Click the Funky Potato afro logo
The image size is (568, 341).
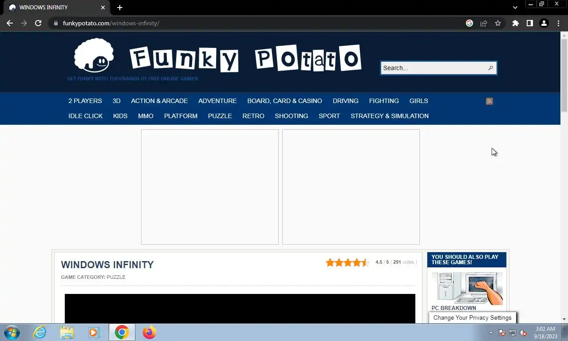coord(94,56)
